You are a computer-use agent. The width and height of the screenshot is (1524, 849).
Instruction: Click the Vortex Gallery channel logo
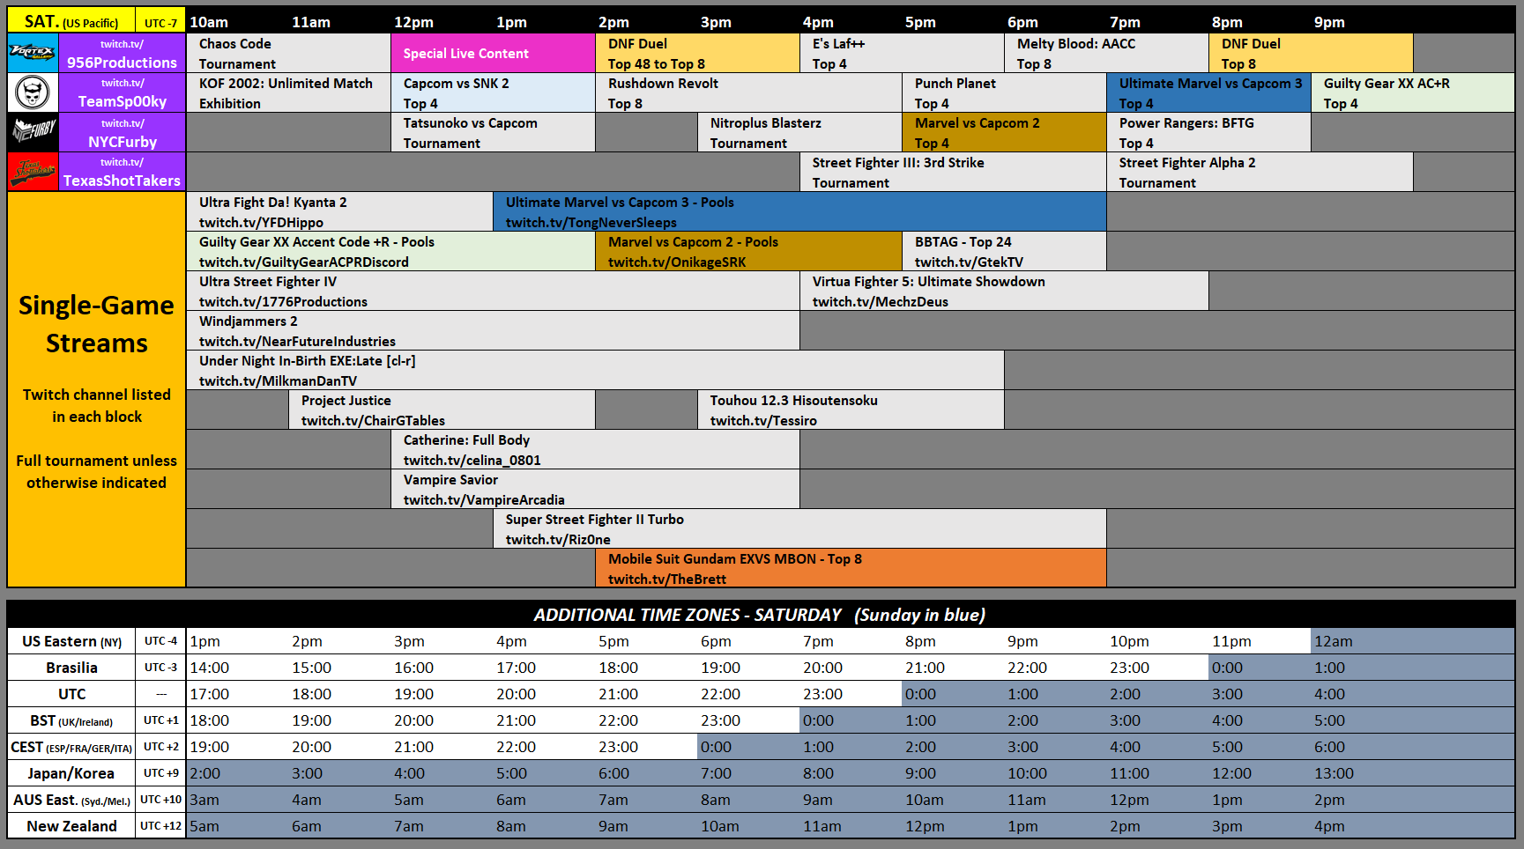pos(33,53)
